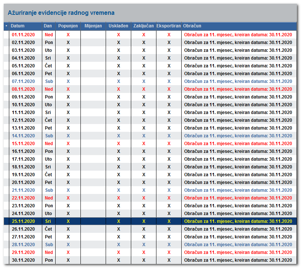Click the Usklađen column header
301x268 pixels.
click(x=119, y=26)
